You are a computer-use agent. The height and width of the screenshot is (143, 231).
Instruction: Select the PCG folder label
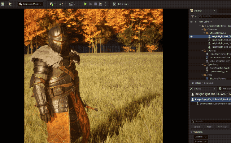tap(210, 75)
